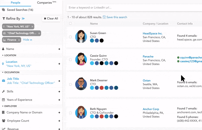
Task: Collapse the OCCUPATION section header
Action: (x=11, y=72)
